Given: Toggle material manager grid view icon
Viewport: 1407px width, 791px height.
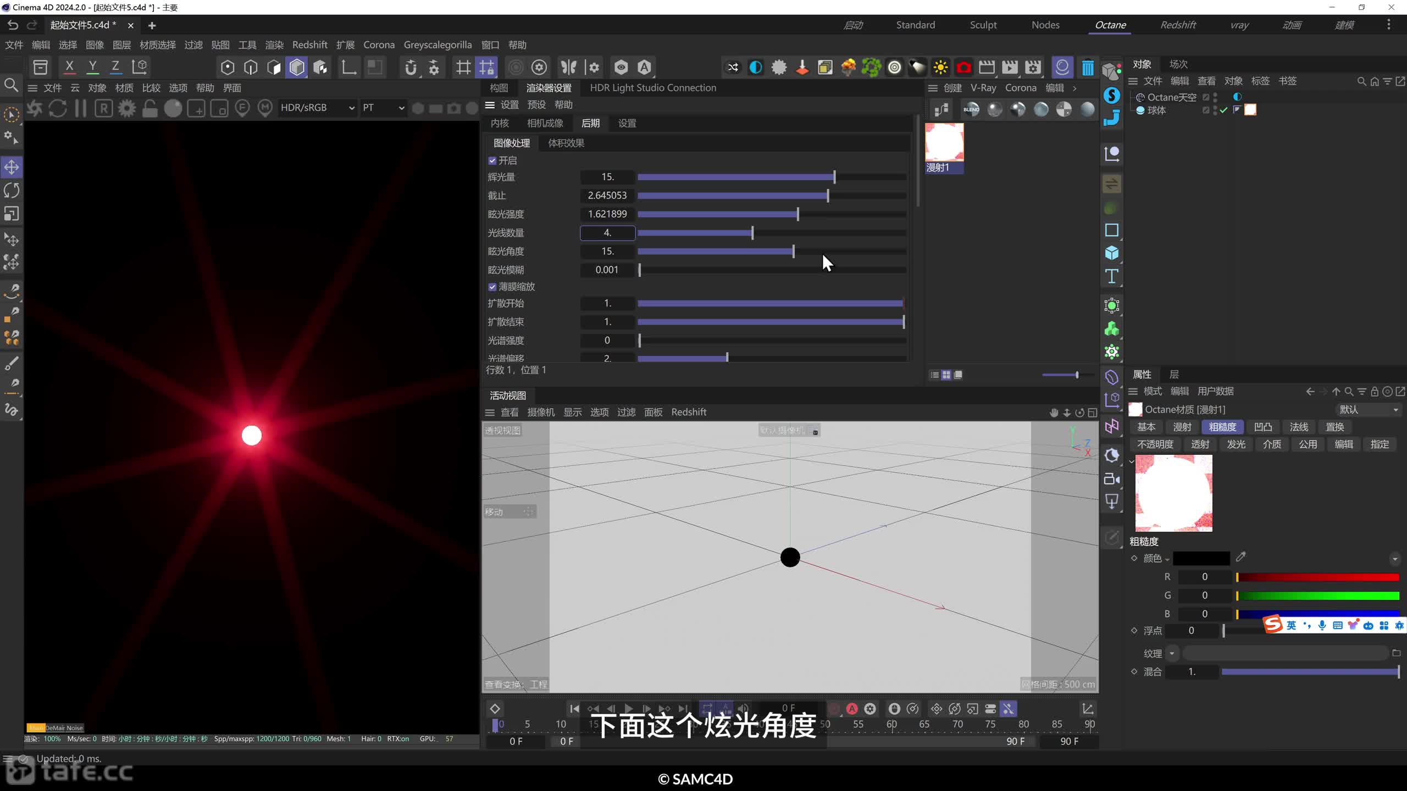Looking at the screenshot, I should 946,375.
